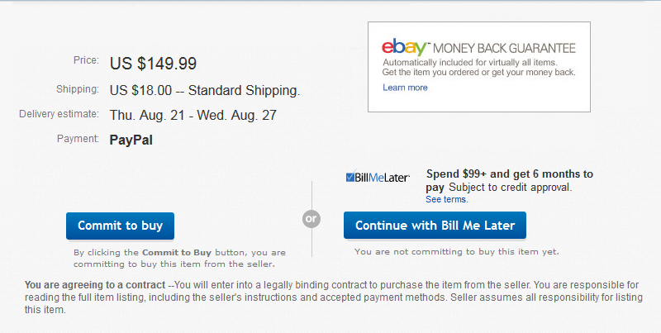Click the 'Delivery estimate:' label

point(59,114)
